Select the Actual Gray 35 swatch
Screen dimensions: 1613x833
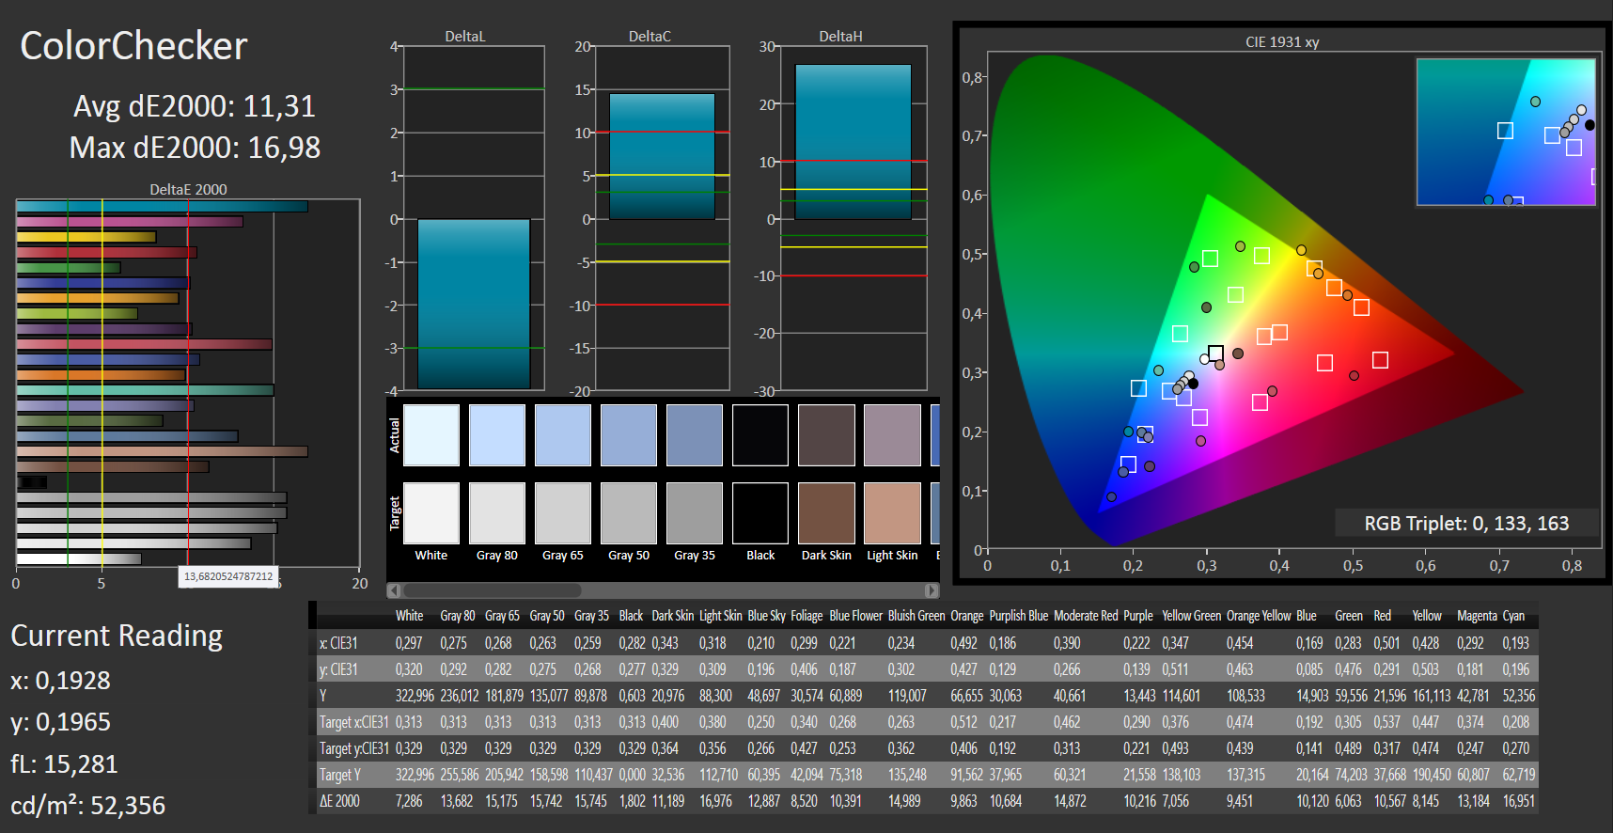click(x=695, y=435)
